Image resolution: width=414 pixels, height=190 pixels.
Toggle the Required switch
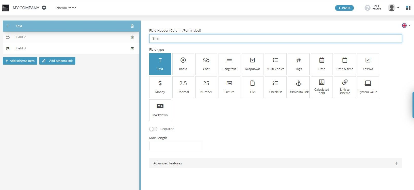click(153, 129)
